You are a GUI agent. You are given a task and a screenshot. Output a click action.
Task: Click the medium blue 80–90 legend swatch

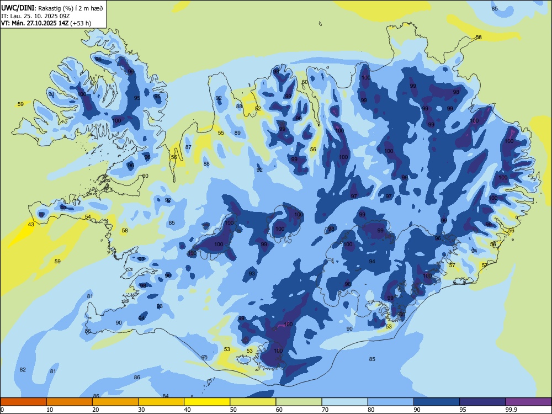pyautogui.click(x=391, y=402)
